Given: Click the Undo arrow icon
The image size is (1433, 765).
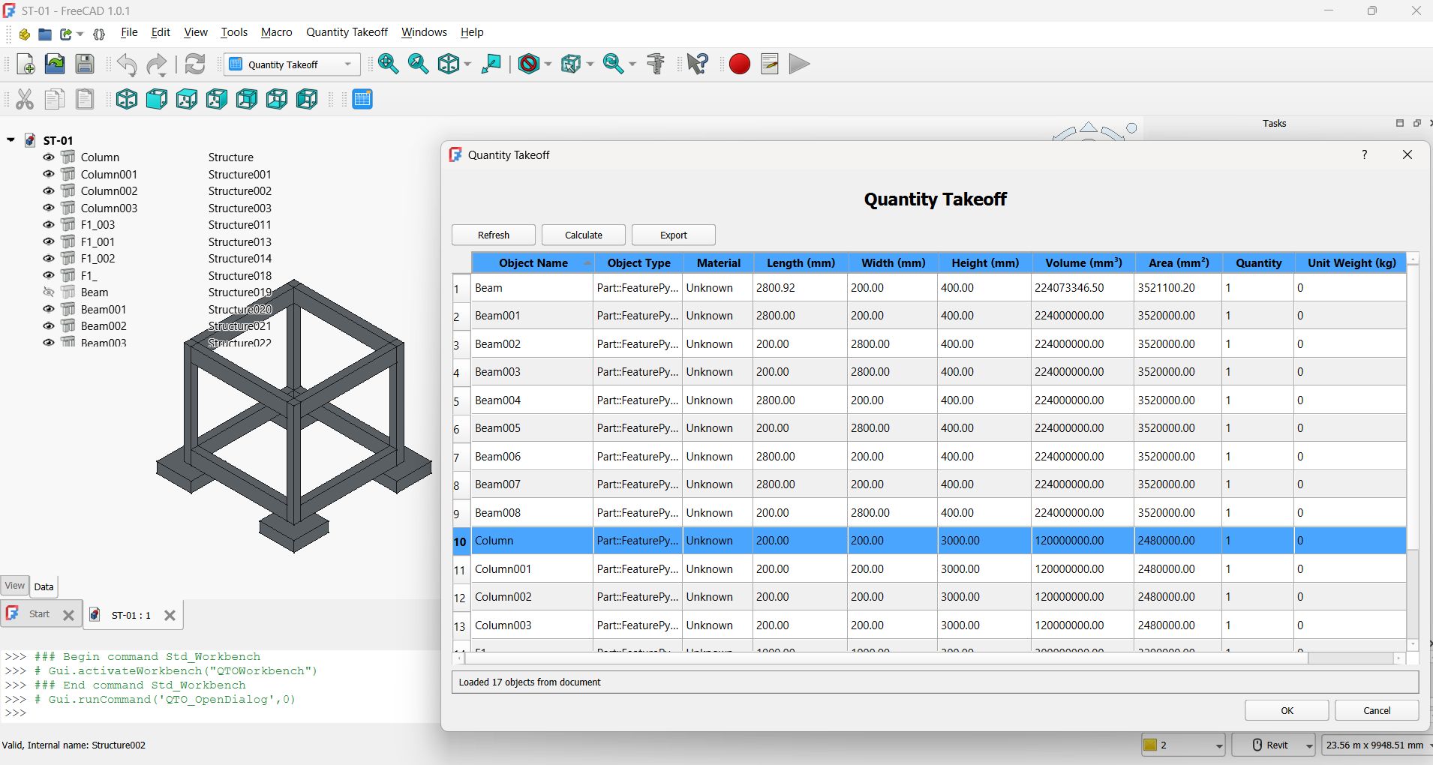Looking at the screenshot, I should coord(127,64).
